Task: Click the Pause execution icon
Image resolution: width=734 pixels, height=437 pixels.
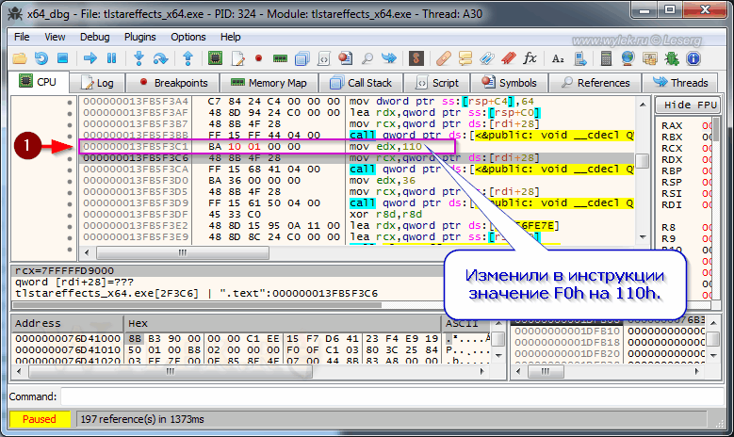Action: 111,58
